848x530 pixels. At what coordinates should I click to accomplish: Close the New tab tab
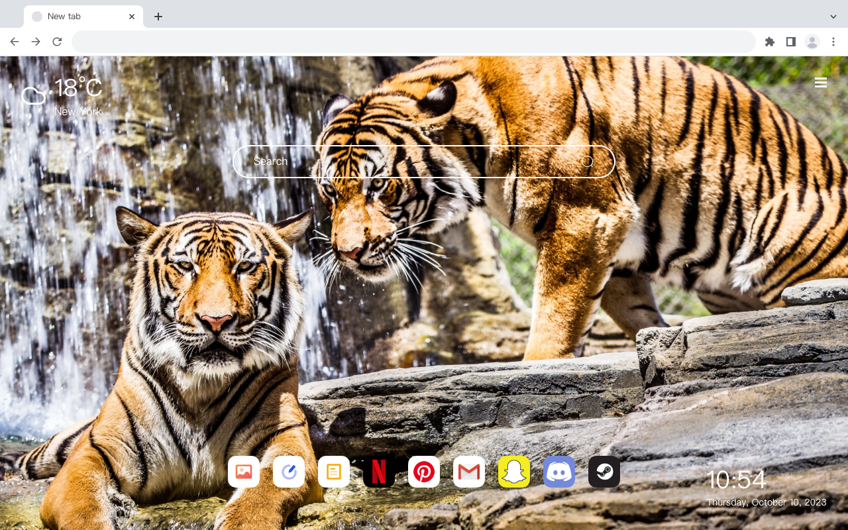coord(132,17)
